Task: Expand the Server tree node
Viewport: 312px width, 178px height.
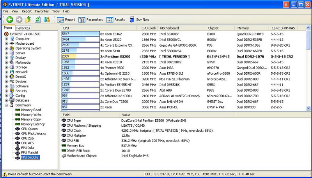Action: (x=6, y=53)
